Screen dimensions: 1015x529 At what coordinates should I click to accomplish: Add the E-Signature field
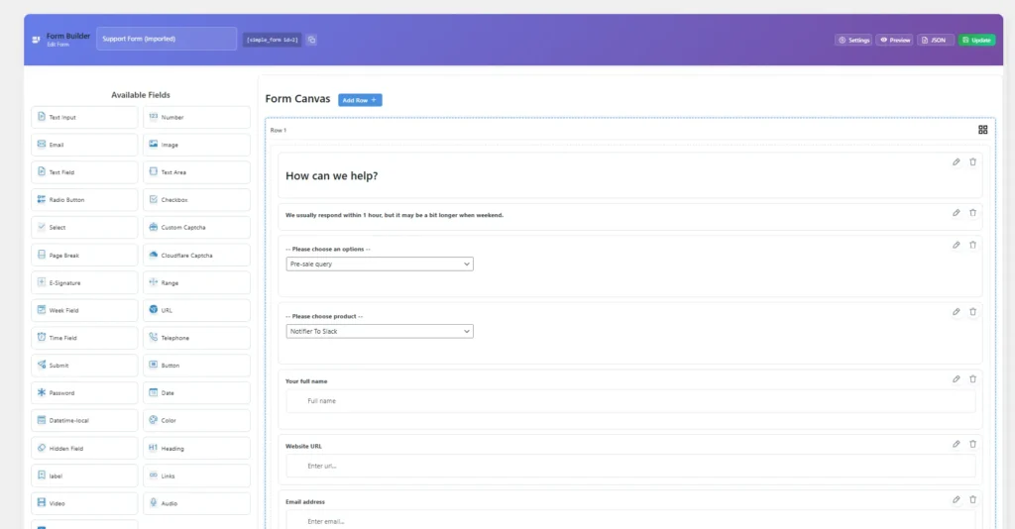pos(84,282)
